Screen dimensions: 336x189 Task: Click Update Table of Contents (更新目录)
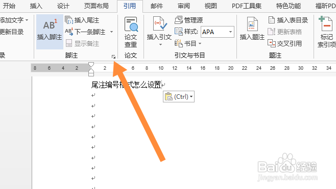pyautogui.click(x=12, y=32)
